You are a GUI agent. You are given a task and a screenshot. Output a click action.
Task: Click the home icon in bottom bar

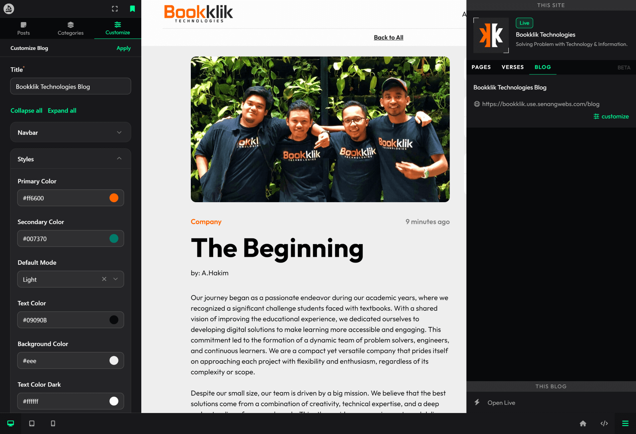pos(583,424)
